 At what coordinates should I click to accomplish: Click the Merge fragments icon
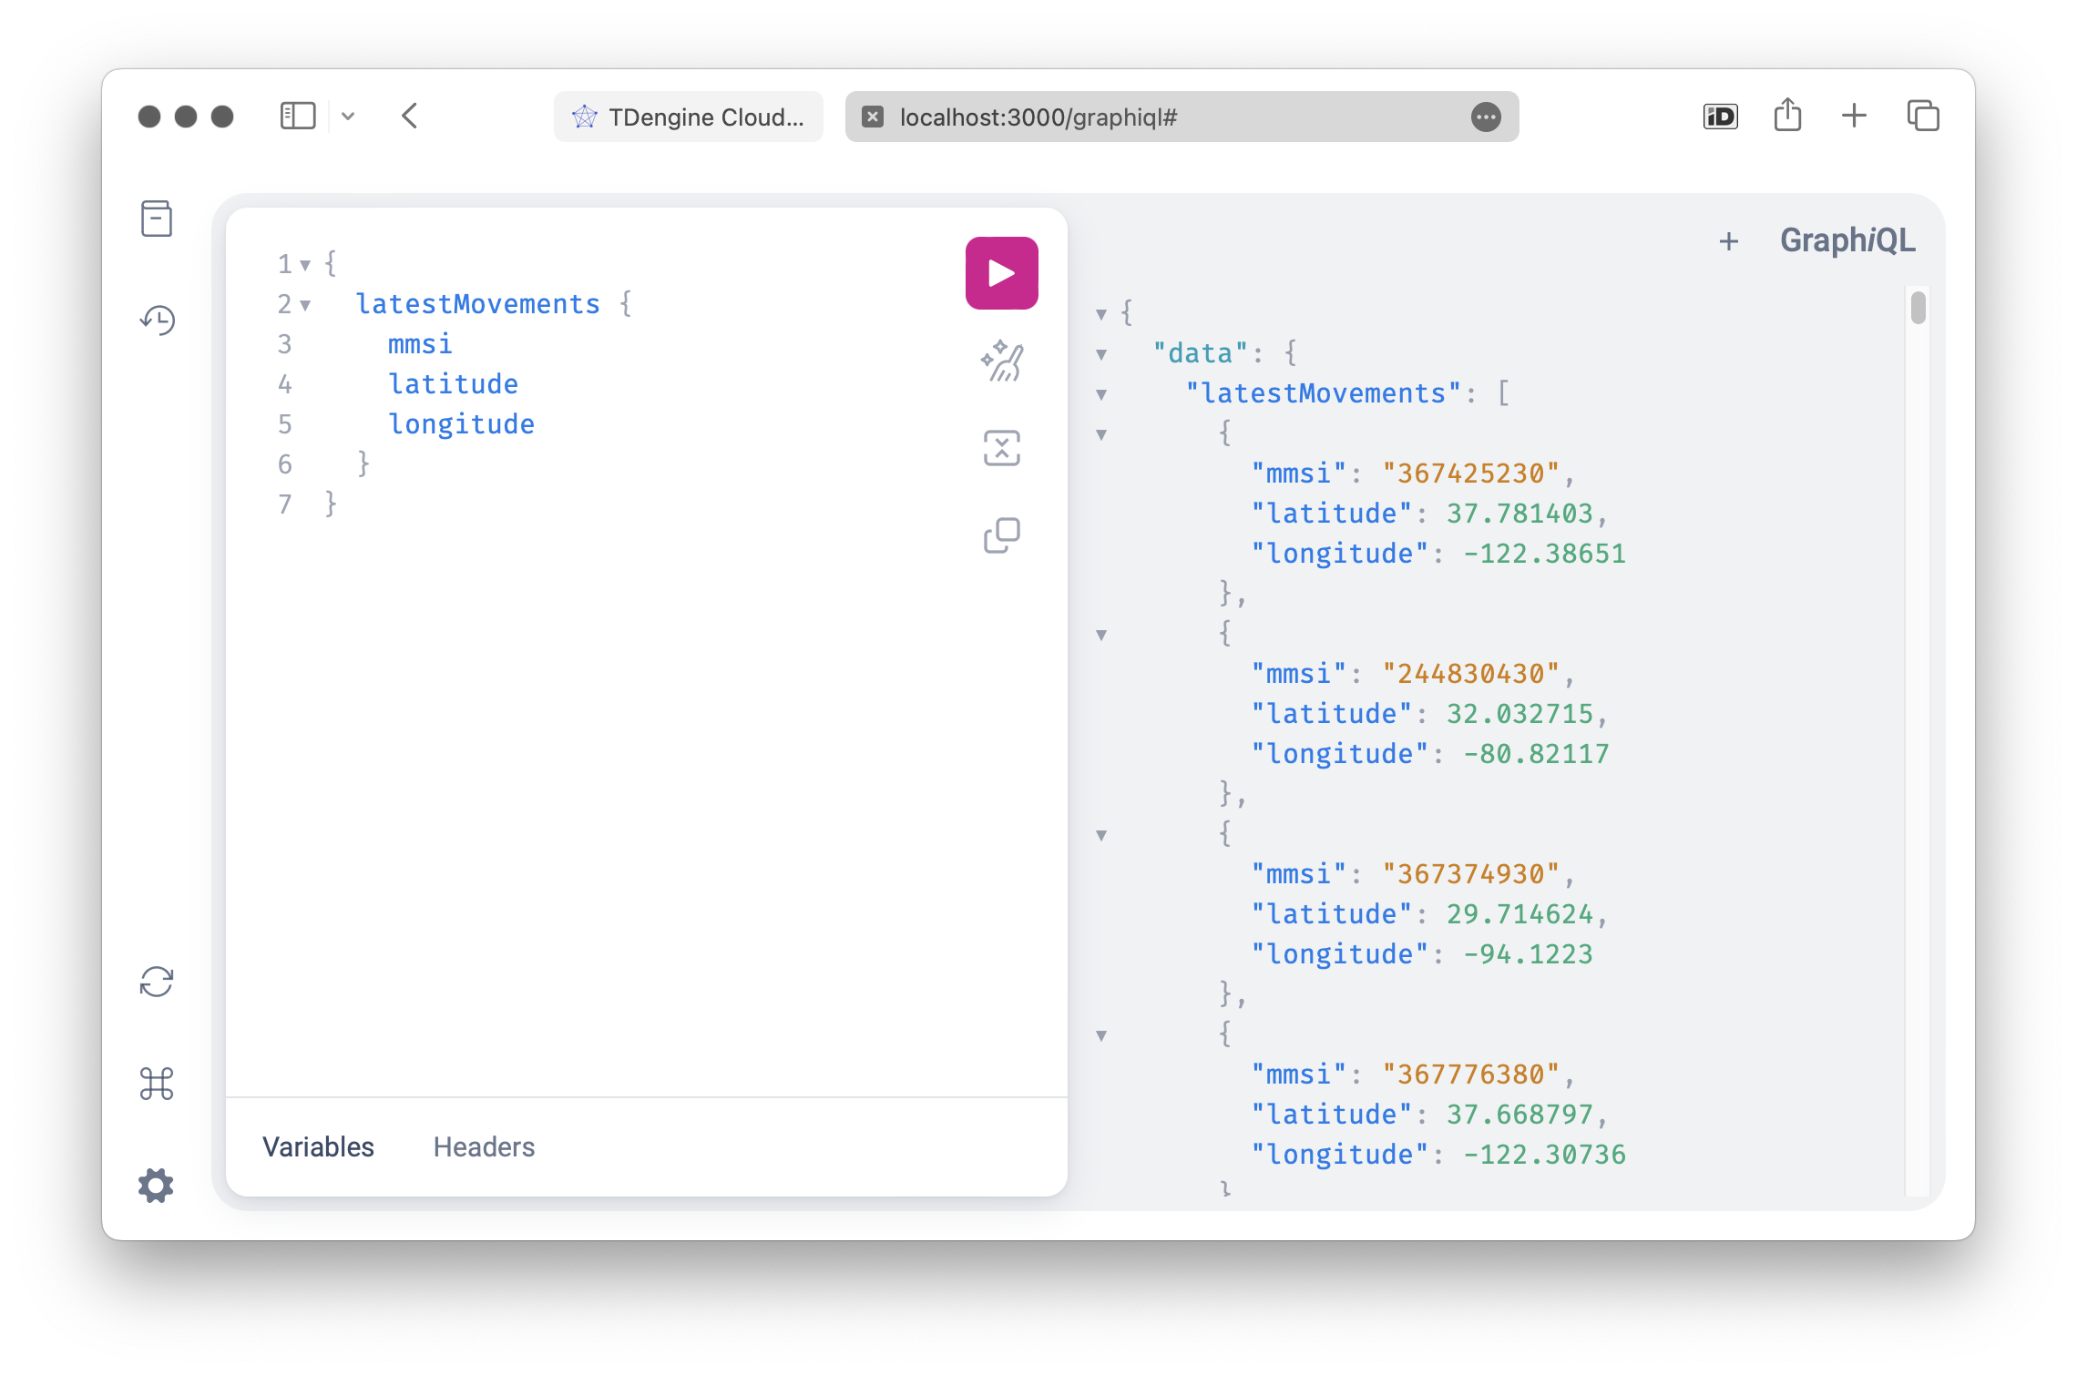(x=1001, y=448)
